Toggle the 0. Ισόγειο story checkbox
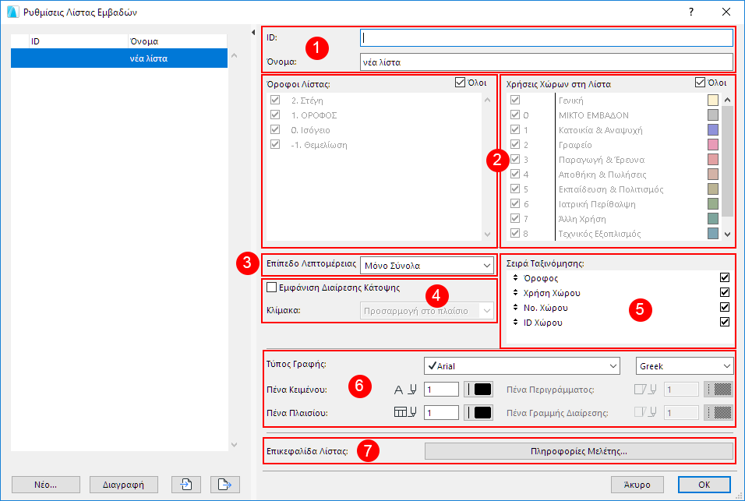Image resolution: width=745 pixels, height=501 pixels. click(275, 129)
